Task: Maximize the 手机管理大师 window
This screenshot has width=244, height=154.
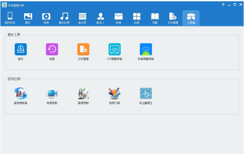Action: (x=235, y=4)
